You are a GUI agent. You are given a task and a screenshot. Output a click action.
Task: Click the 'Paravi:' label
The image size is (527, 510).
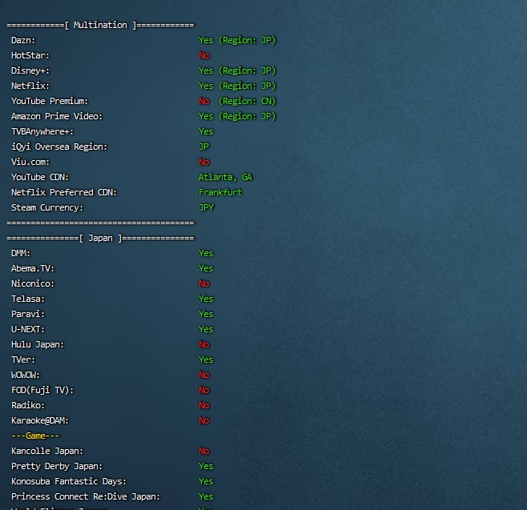[28, 314]
